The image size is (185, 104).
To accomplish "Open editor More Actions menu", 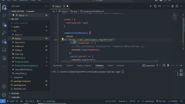I will pos(181,6).
